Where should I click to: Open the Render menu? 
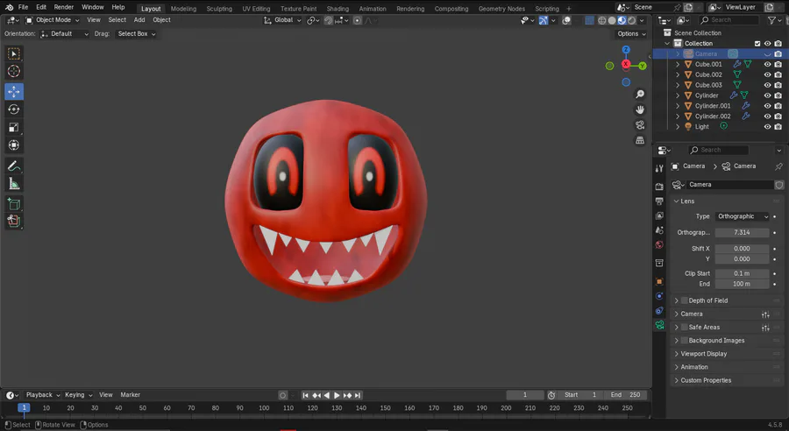(x=64, y=7)
